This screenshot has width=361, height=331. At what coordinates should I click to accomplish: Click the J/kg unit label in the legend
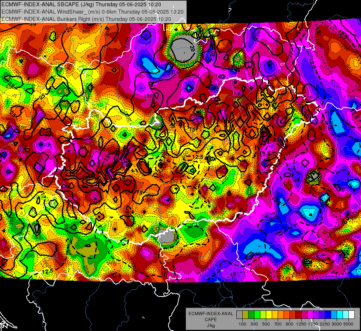211,325
